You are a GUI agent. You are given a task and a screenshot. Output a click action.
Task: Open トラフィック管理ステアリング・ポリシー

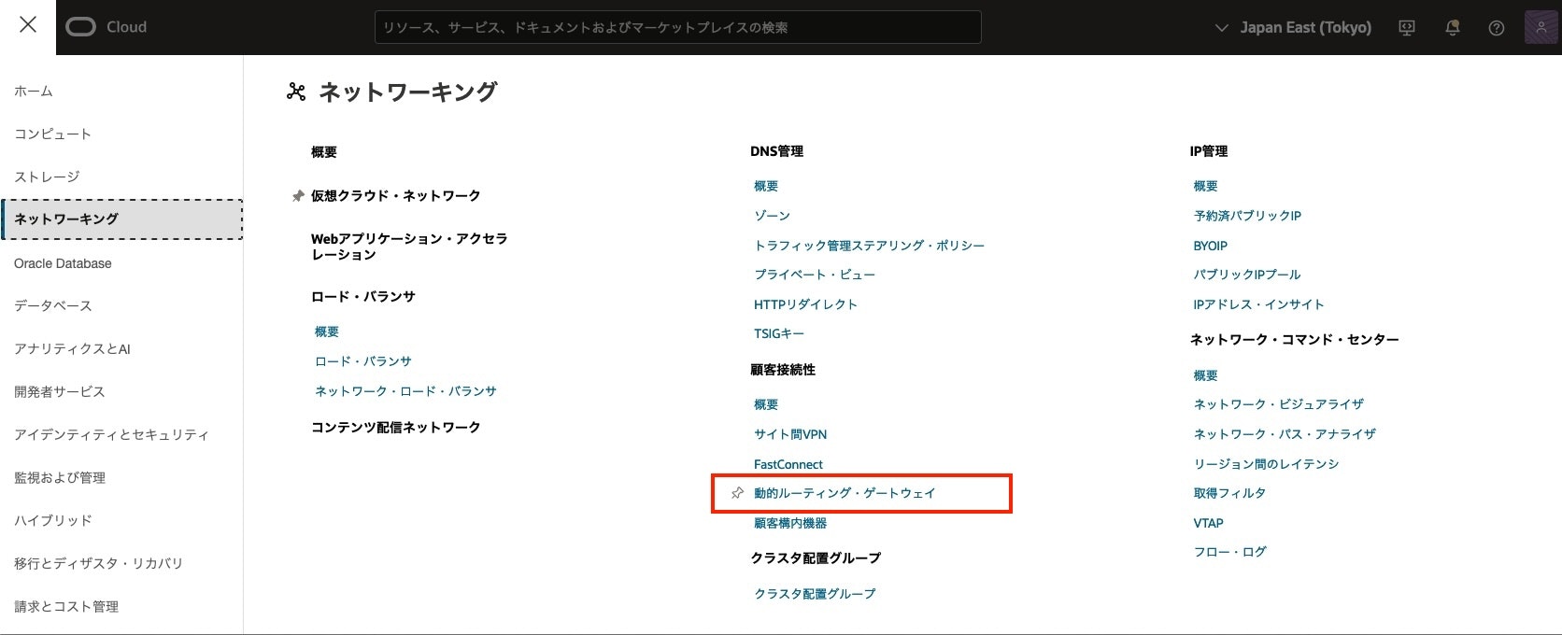(x=870, y=246)
